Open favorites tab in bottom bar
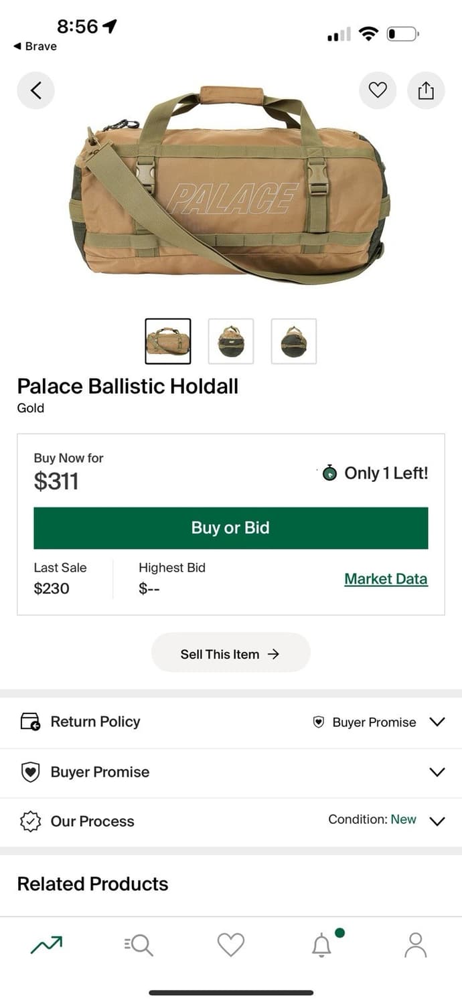462x1004 pixels. (x=231, y=944)
